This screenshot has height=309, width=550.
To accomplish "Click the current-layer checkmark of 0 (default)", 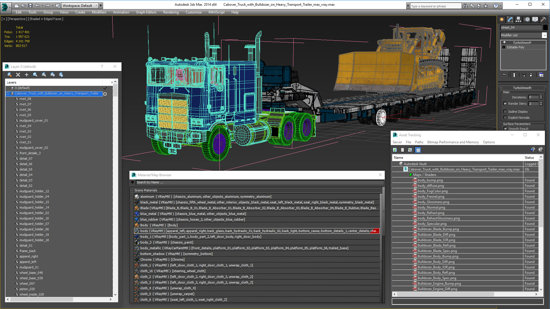I will coord(105,88).
